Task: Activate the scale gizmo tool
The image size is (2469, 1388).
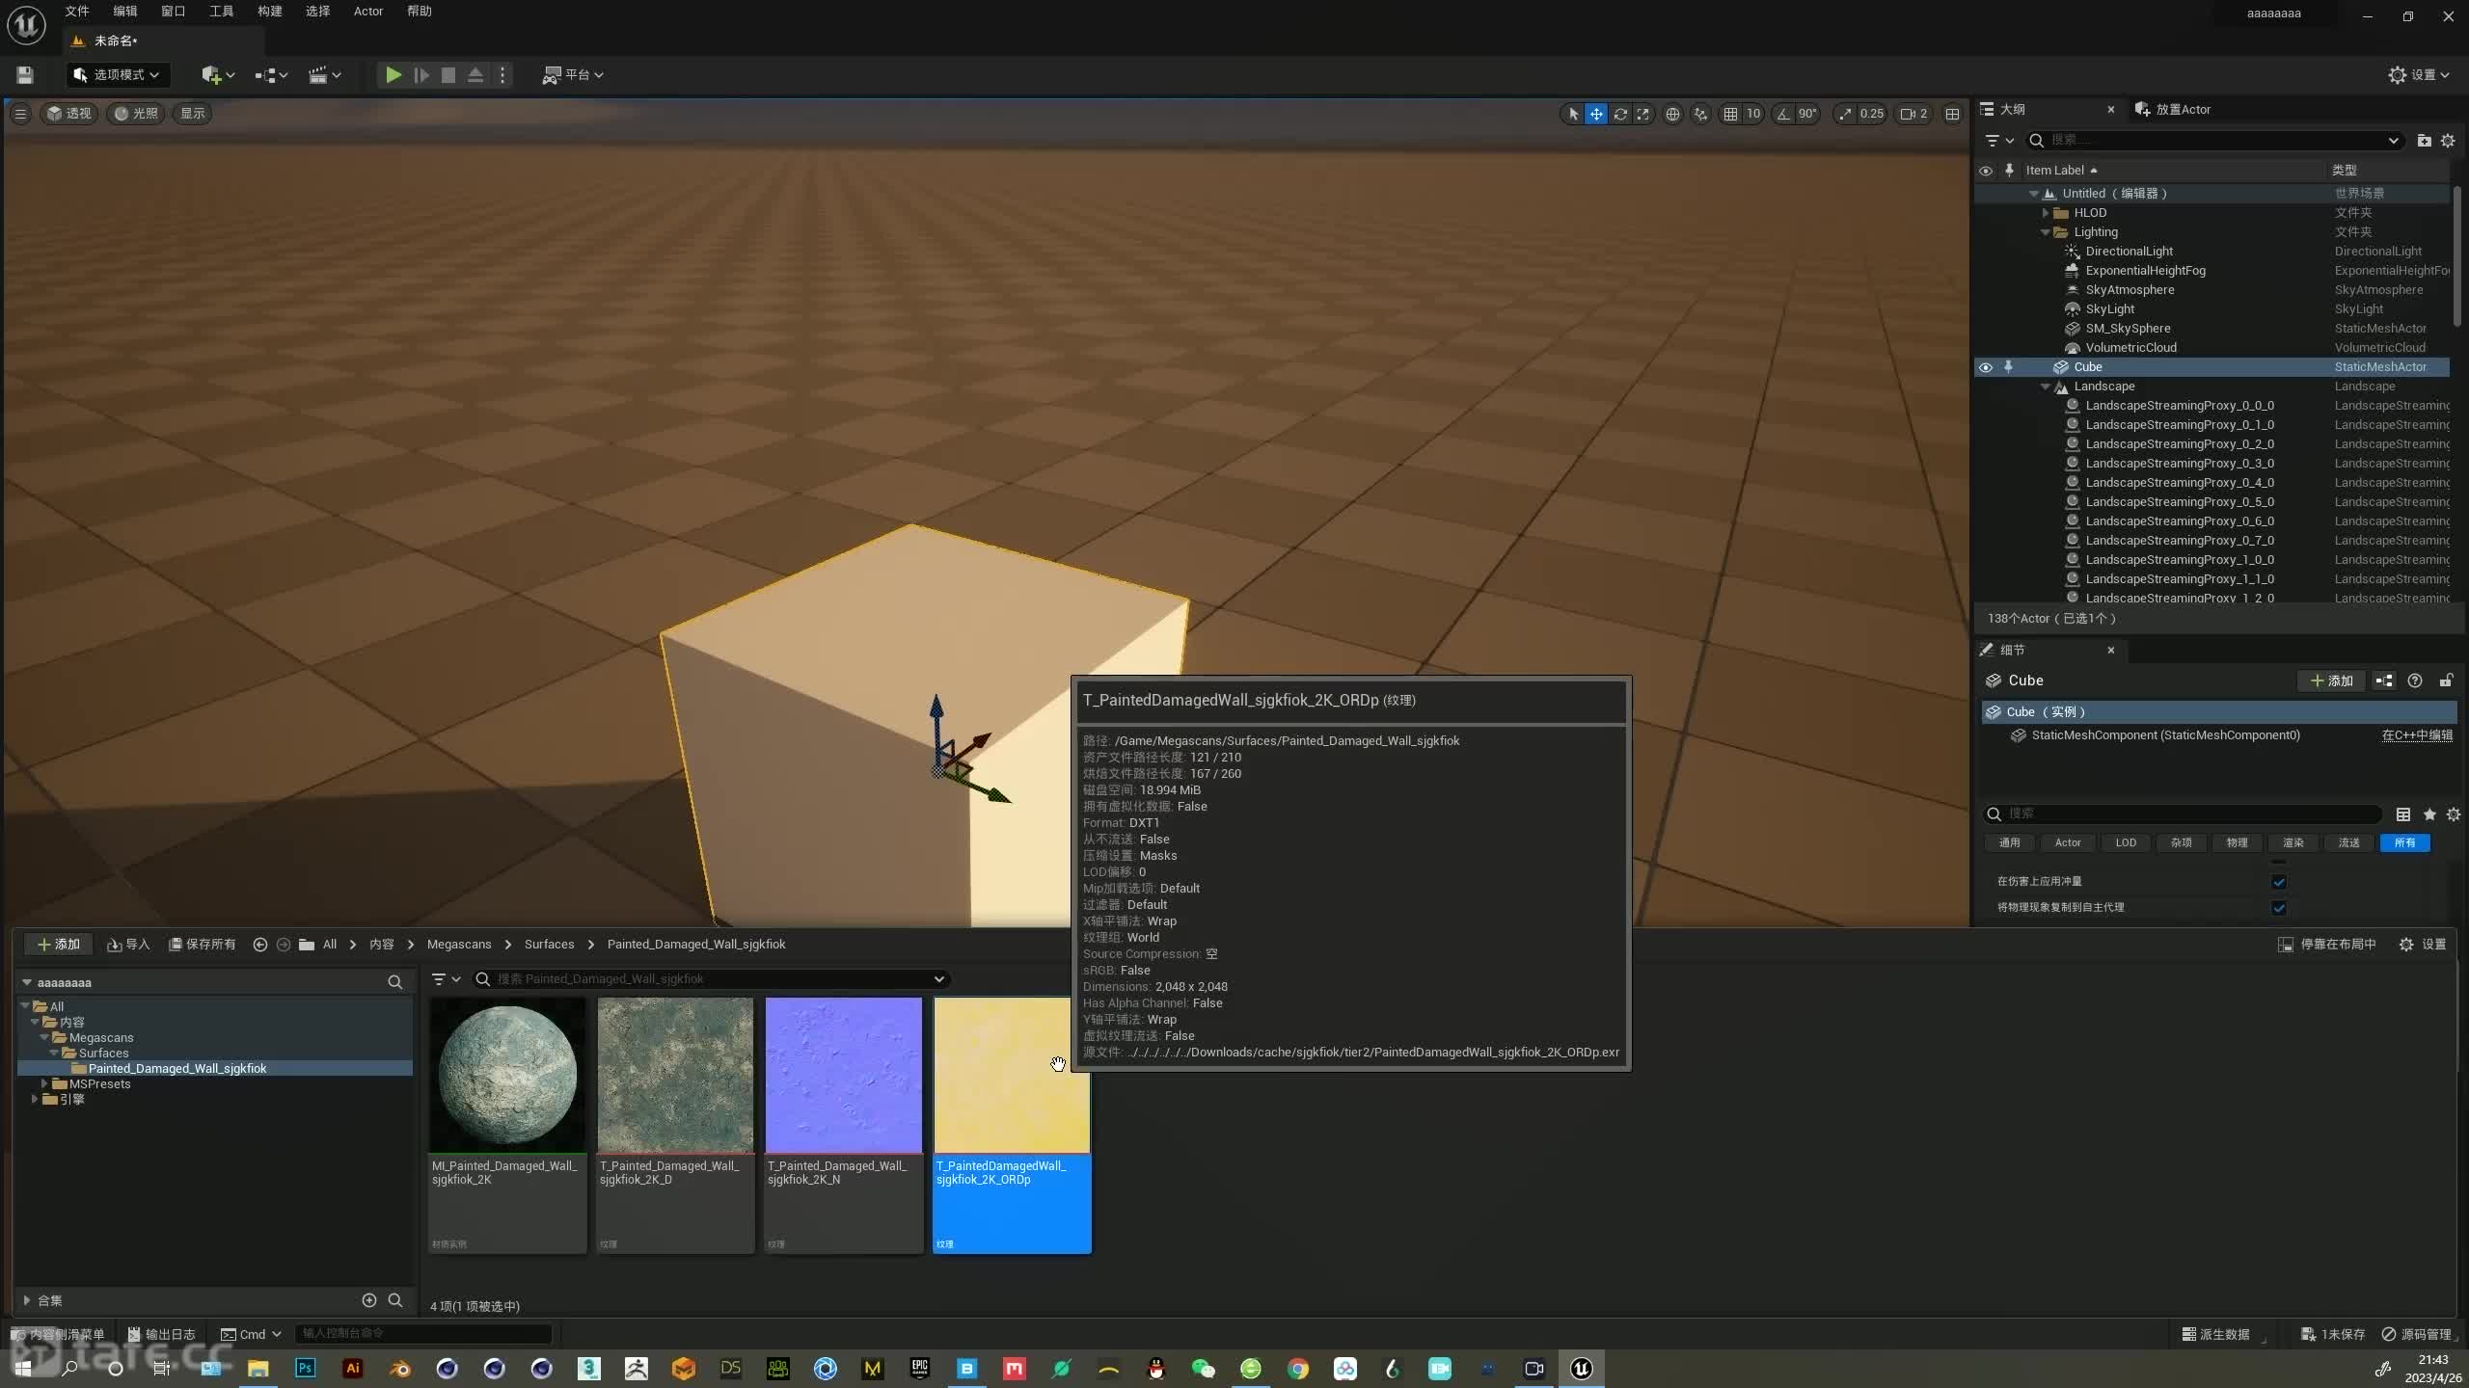Action: pos(1643,114)
